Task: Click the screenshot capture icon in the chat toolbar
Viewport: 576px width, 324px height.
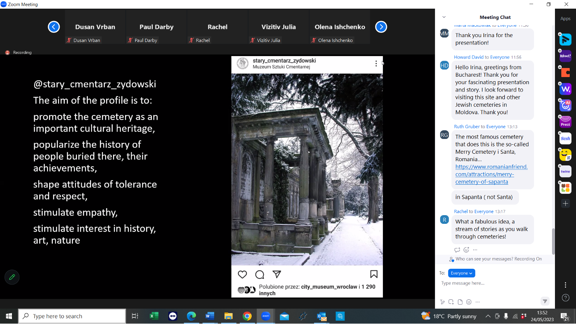Action: tap(451, 301)
